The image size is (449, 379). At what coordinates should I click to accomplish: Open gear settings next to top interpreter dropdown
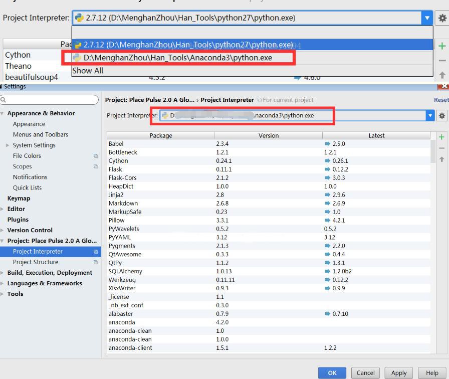pos(442,18)
